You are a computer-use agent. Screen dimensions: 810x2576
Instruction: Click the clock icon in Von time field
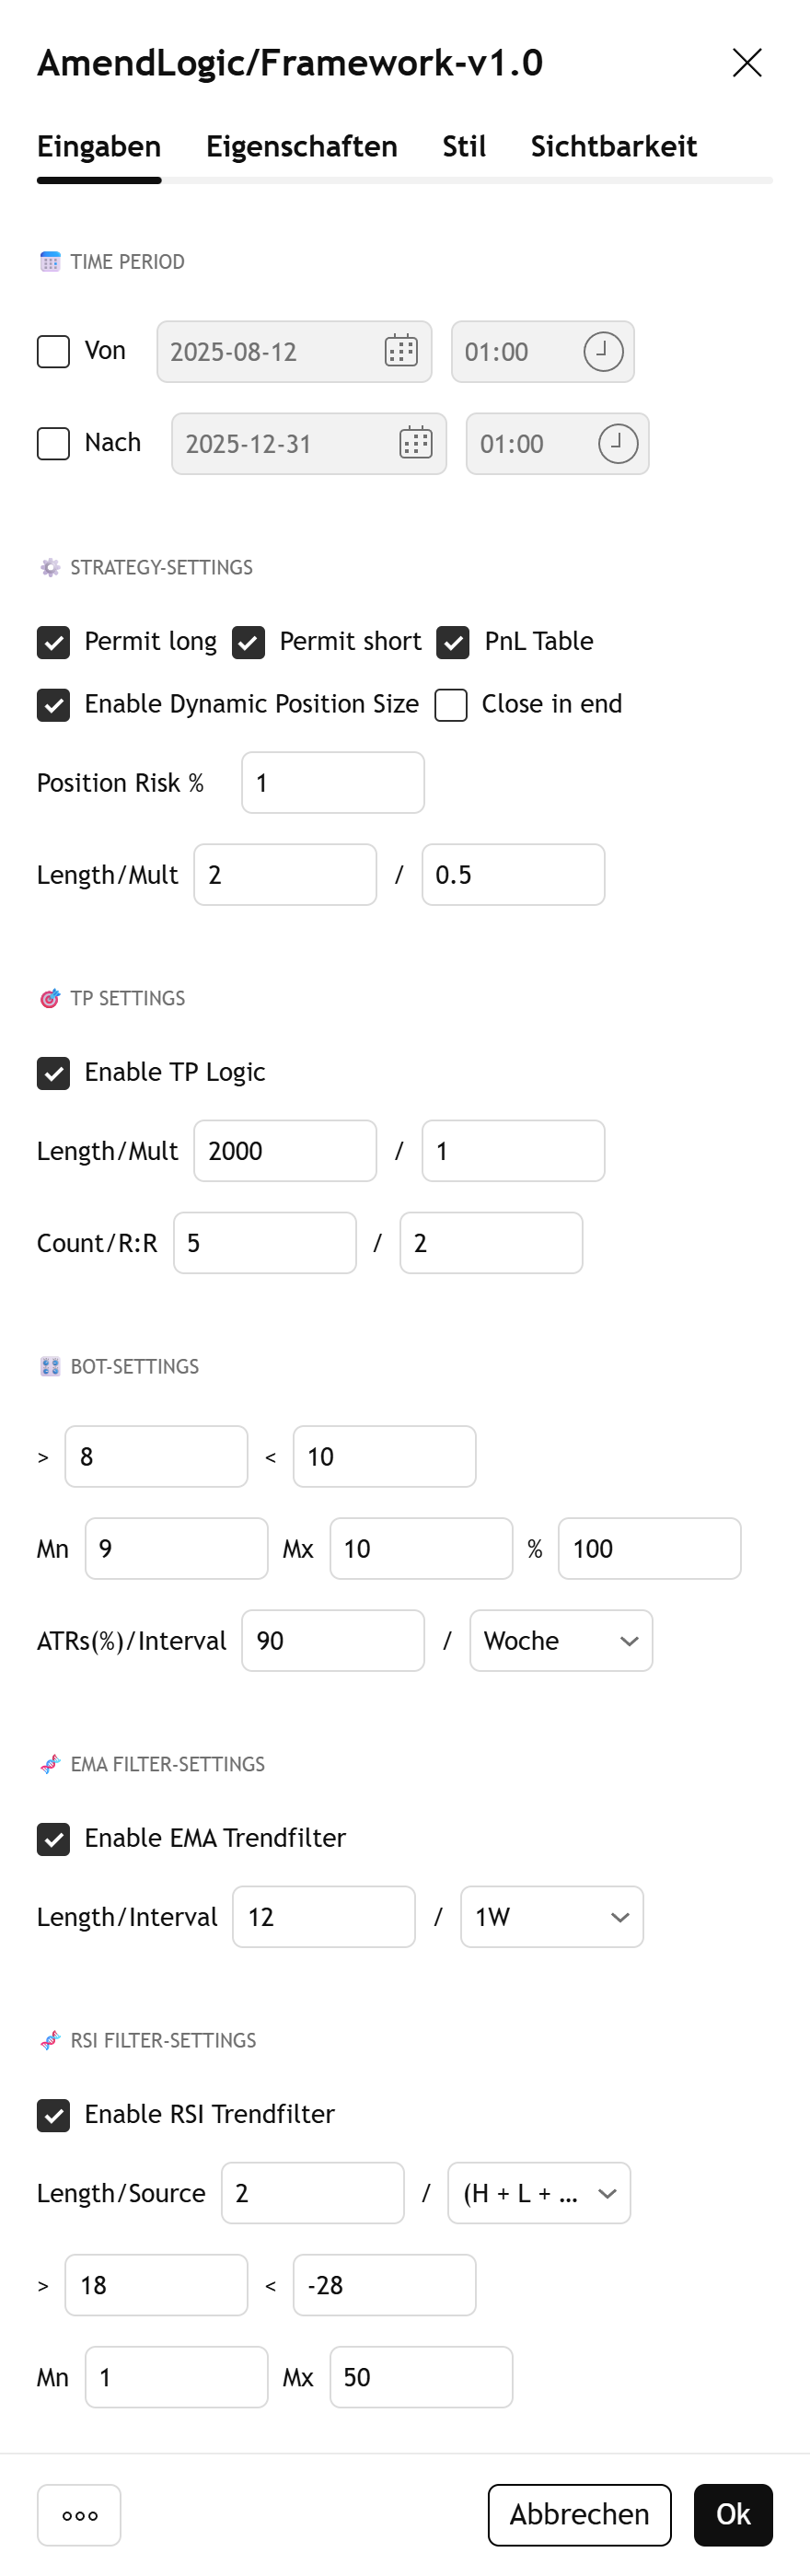pyautogui.click(x=603, y=351)
